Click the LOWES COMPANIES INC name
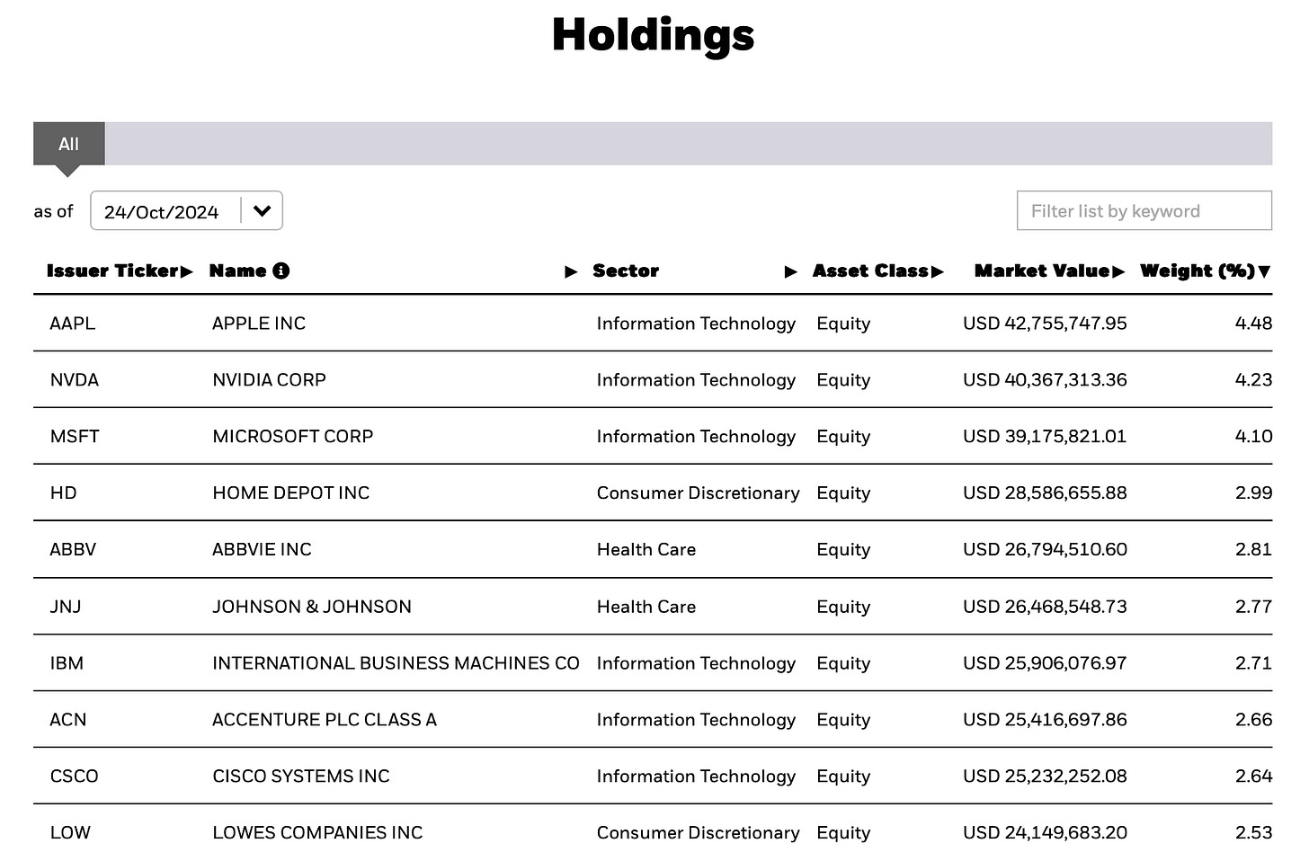The width and height of the screenshot is (1309, 861). point(317,833)
